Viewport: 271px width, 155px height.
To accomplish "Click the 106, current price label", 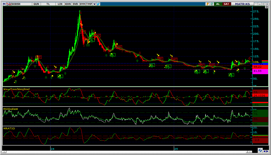I will click(x=257, y=62).
